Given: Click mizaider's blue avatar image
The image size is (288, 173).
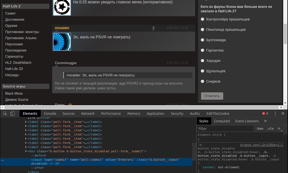Looking at the screenshot, I should pos(62,42).
